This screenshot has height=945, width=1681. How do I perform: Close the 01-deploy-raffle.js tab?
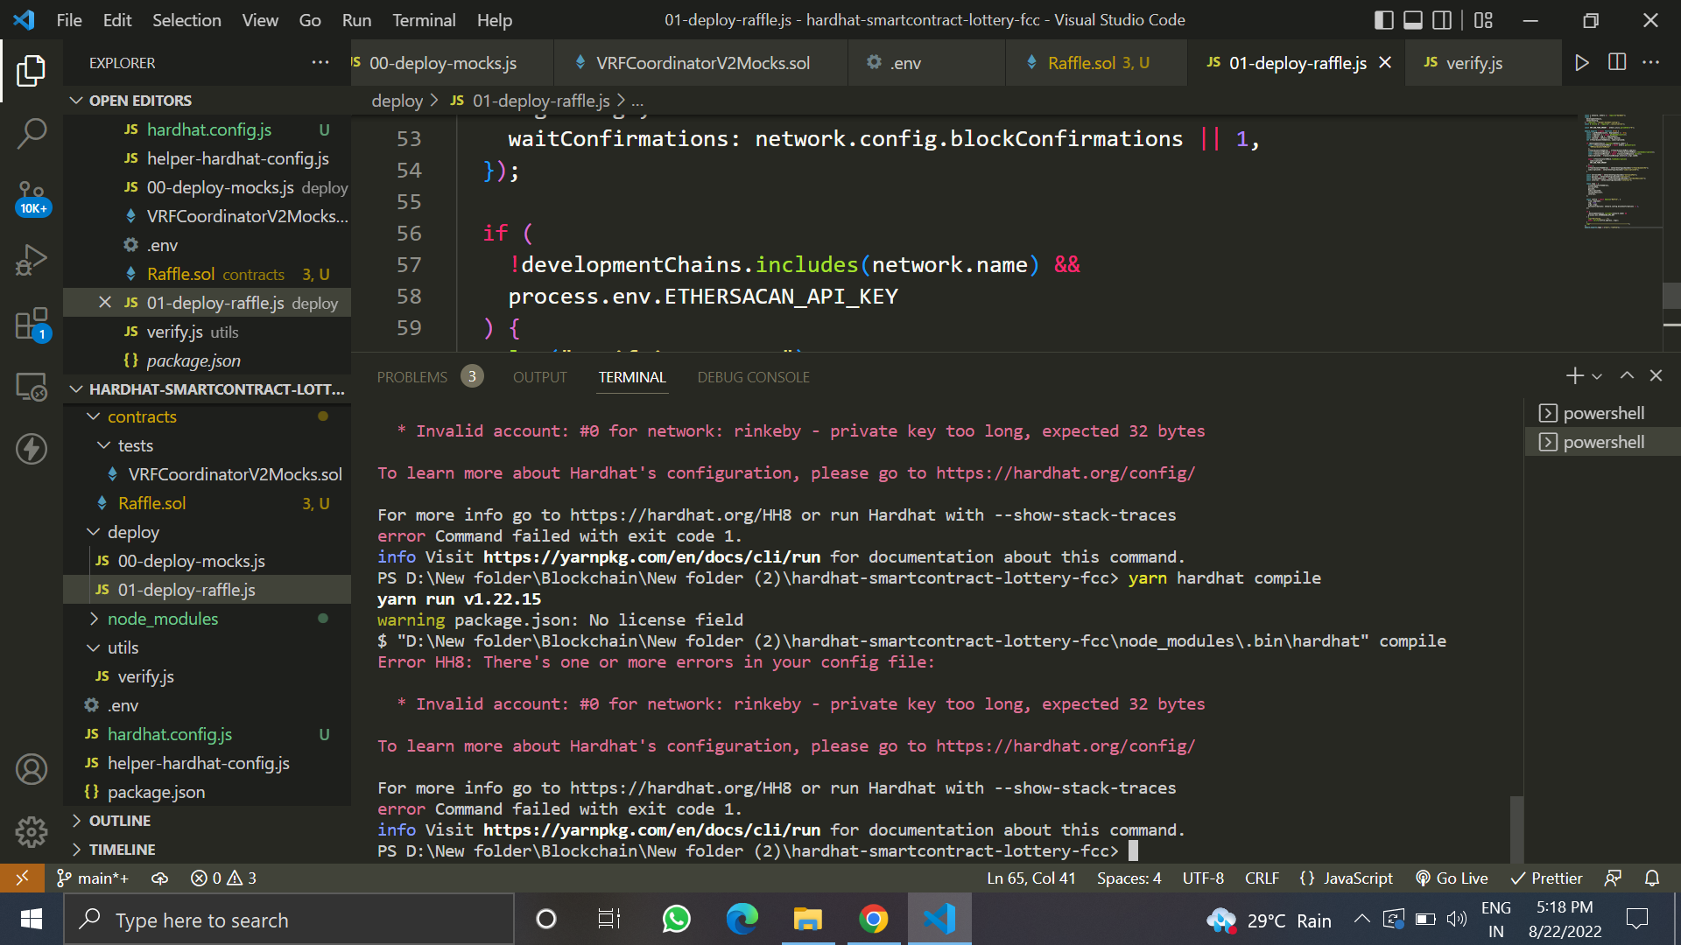(x=1385, y=63)
